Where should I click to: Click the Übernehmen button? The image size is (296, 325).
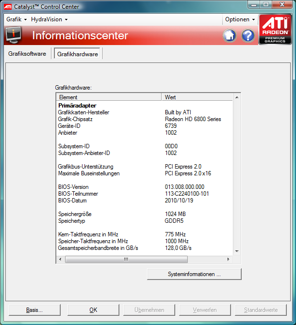pyautogui.click(x=149, y=310)
